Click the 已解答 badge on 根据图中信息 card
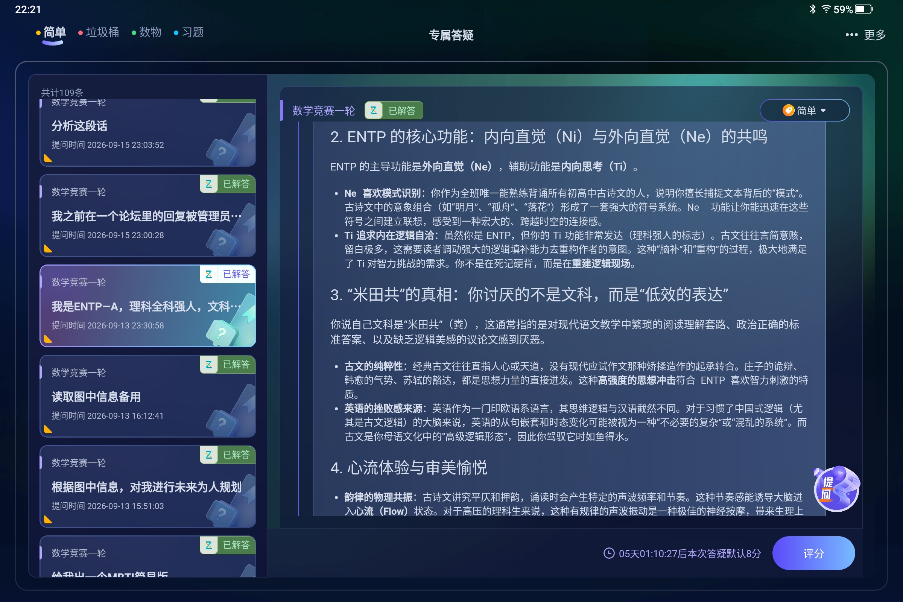 pos(228,455)
